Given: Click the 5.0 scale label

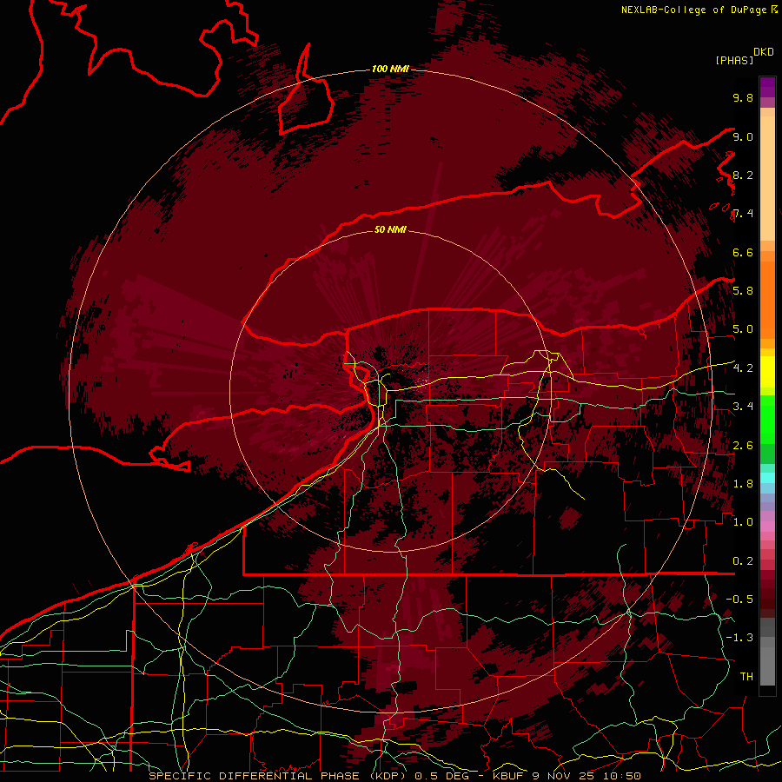Looking at the screenshot, I should point(743,329).
